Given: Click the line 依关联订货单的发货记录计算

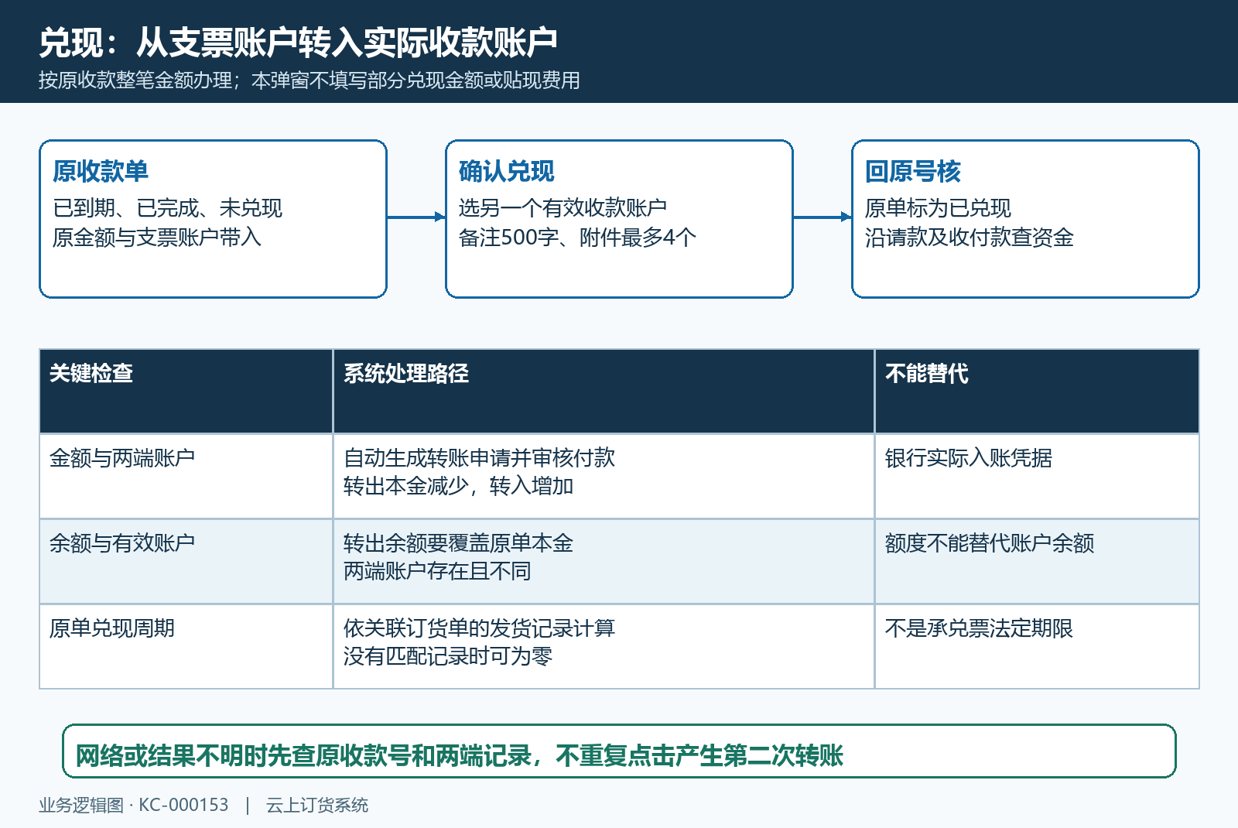Looking at the screenshot, I should [479, 628].
